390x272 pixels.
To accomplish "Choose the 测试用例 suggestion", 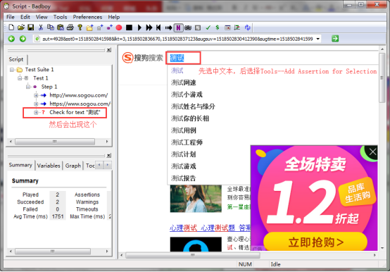I will (x=183, y=130).
